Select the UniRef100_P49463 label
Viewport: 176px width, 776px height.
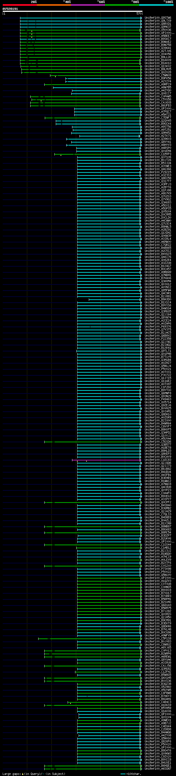coord(158,399)
